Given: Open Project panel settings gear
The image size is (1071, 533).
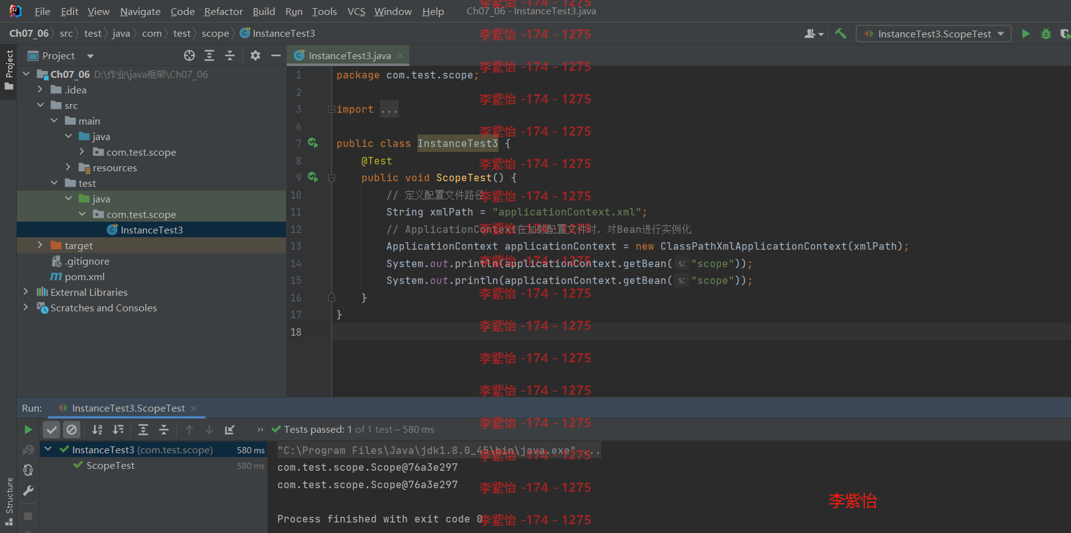Looking at the screenshot, I should click(255, 55).
